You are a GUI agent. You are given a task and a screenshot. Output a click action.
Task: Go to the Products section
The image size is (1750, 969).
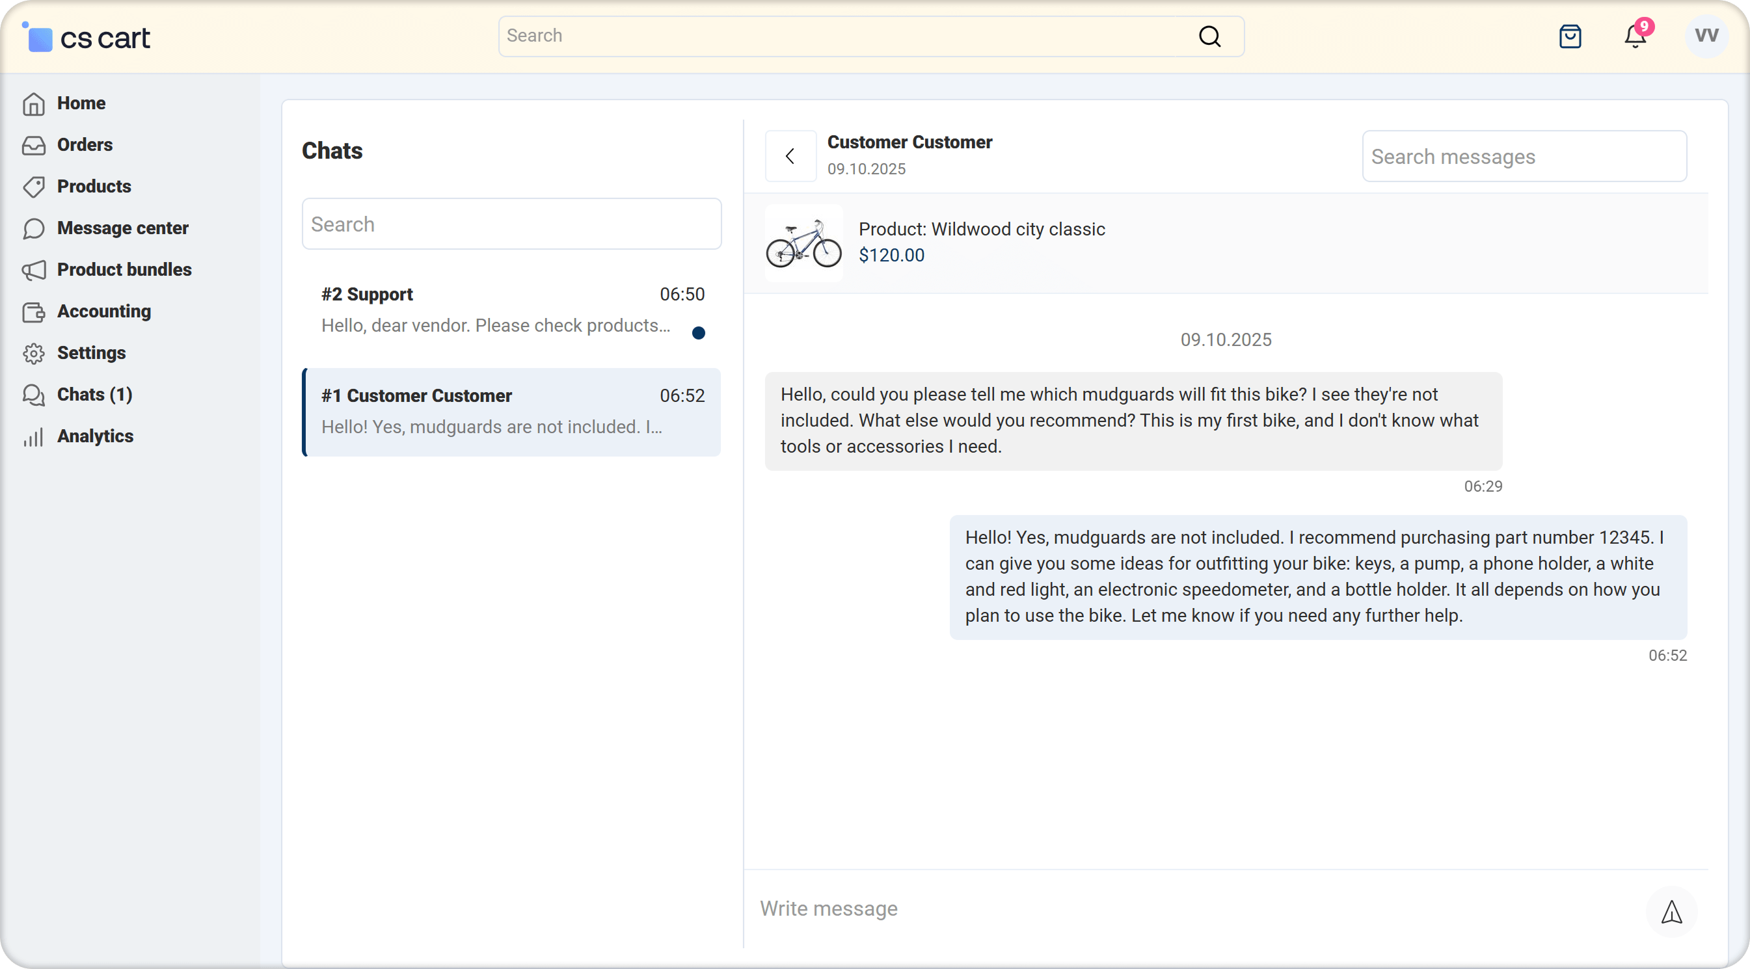click(x=94, y=186)
